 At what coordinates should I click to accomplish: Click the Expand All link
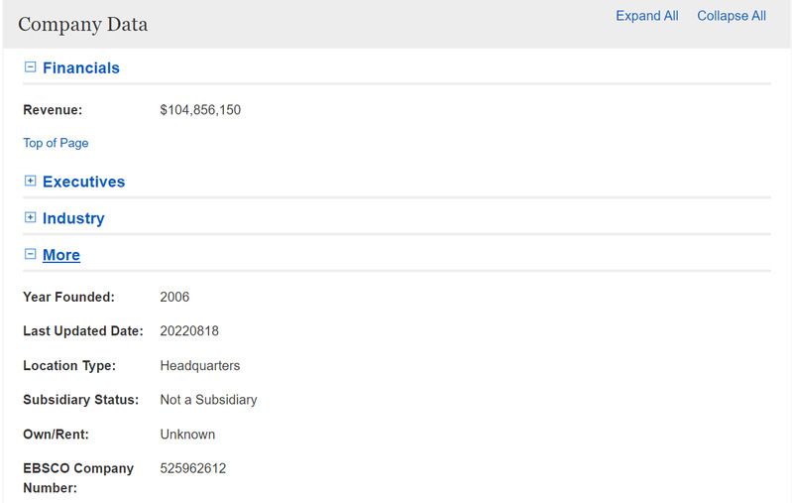(646, 16)
